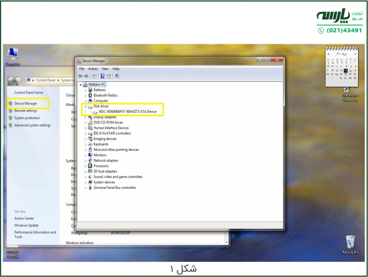The width and height of the screenshot is (368, 277).
Task: Select the Imaging devices icon
Action: [90, 139]
